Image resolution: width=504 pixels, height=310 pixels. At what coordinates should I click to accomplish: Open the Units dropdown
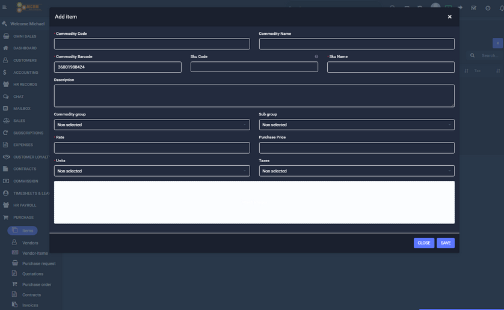point(152,171)
